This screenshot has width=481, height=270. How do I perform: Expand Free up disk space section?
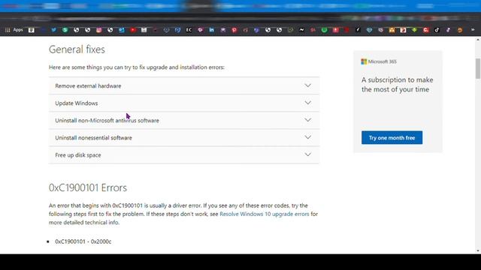pyautogui.click(x=183, y=155)
